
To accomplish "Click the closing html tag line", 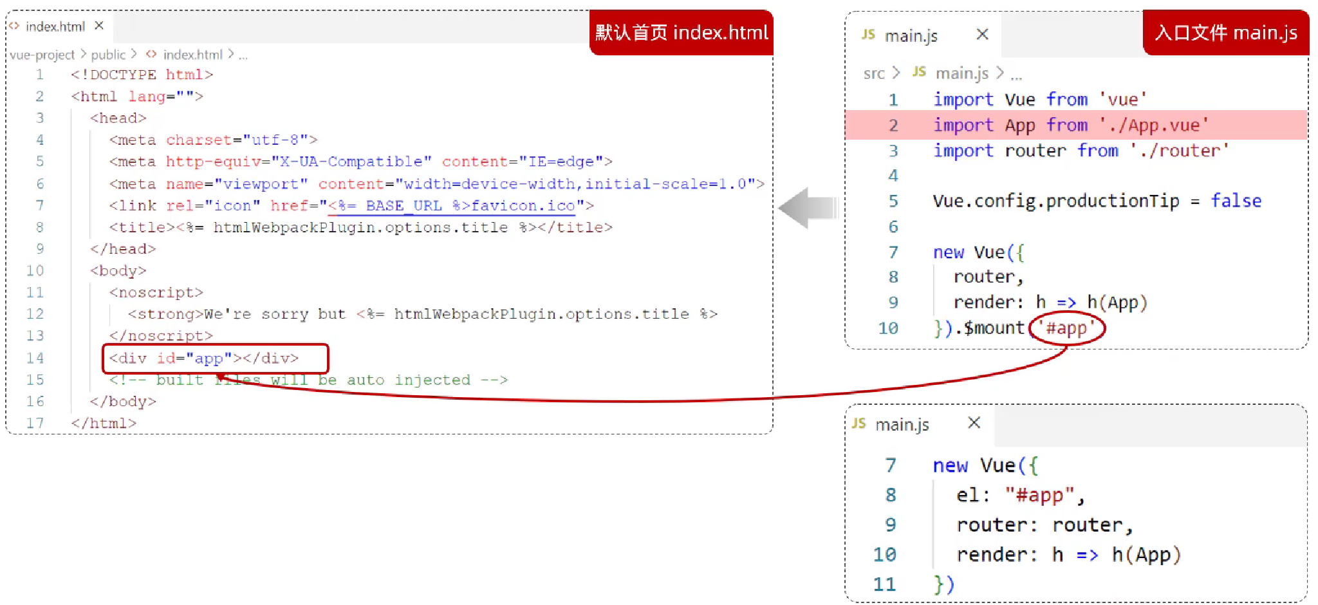I will point(104,423).
